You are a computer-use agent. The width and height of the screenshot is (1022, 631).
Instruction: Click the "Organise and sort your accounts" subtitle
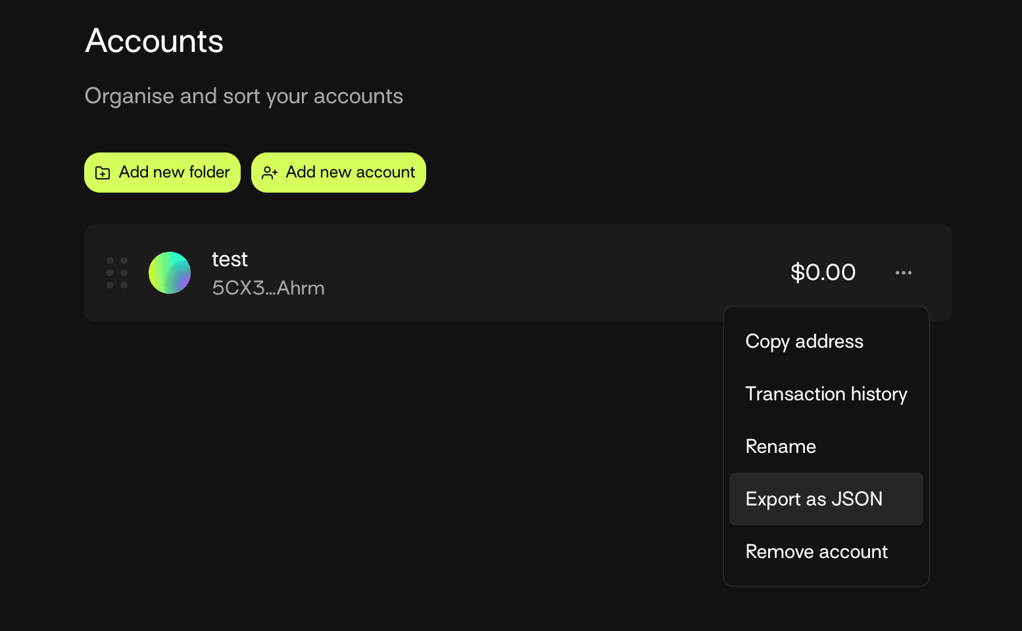[x=244, y=96]
